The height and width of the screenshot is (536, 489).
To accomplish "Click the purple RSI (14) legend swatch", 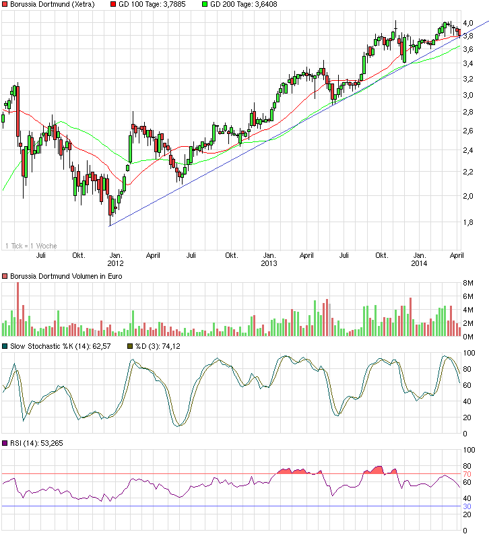I will tap(5, 443).
